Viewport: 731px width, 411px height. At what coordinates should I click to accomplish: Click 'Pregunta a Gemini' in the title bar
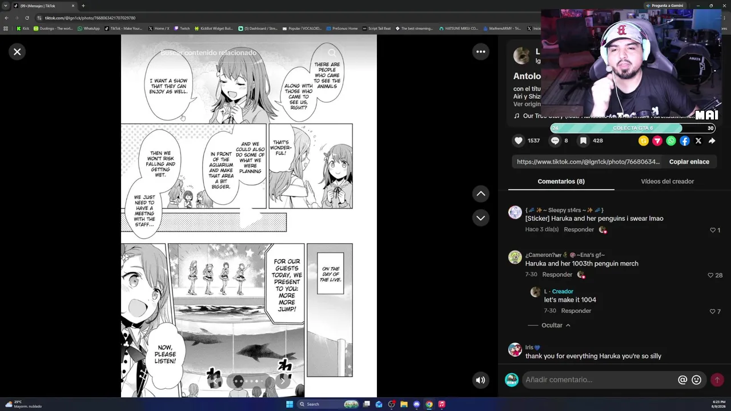664,6
